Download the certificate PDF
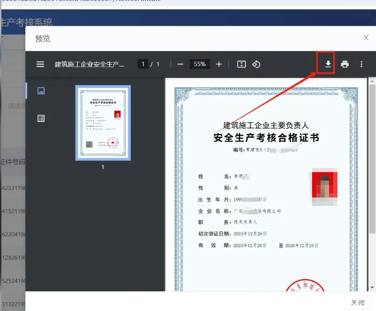 pyautogui.click(x=328, y=64)
